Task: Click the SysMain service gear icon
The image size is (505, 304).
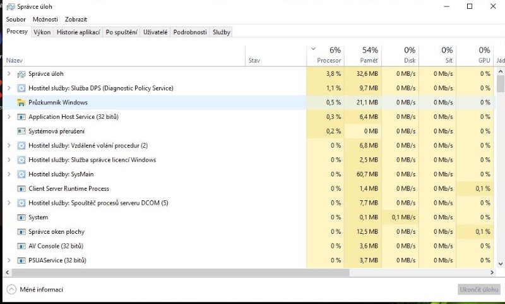Action: click(x=21, y=174)
